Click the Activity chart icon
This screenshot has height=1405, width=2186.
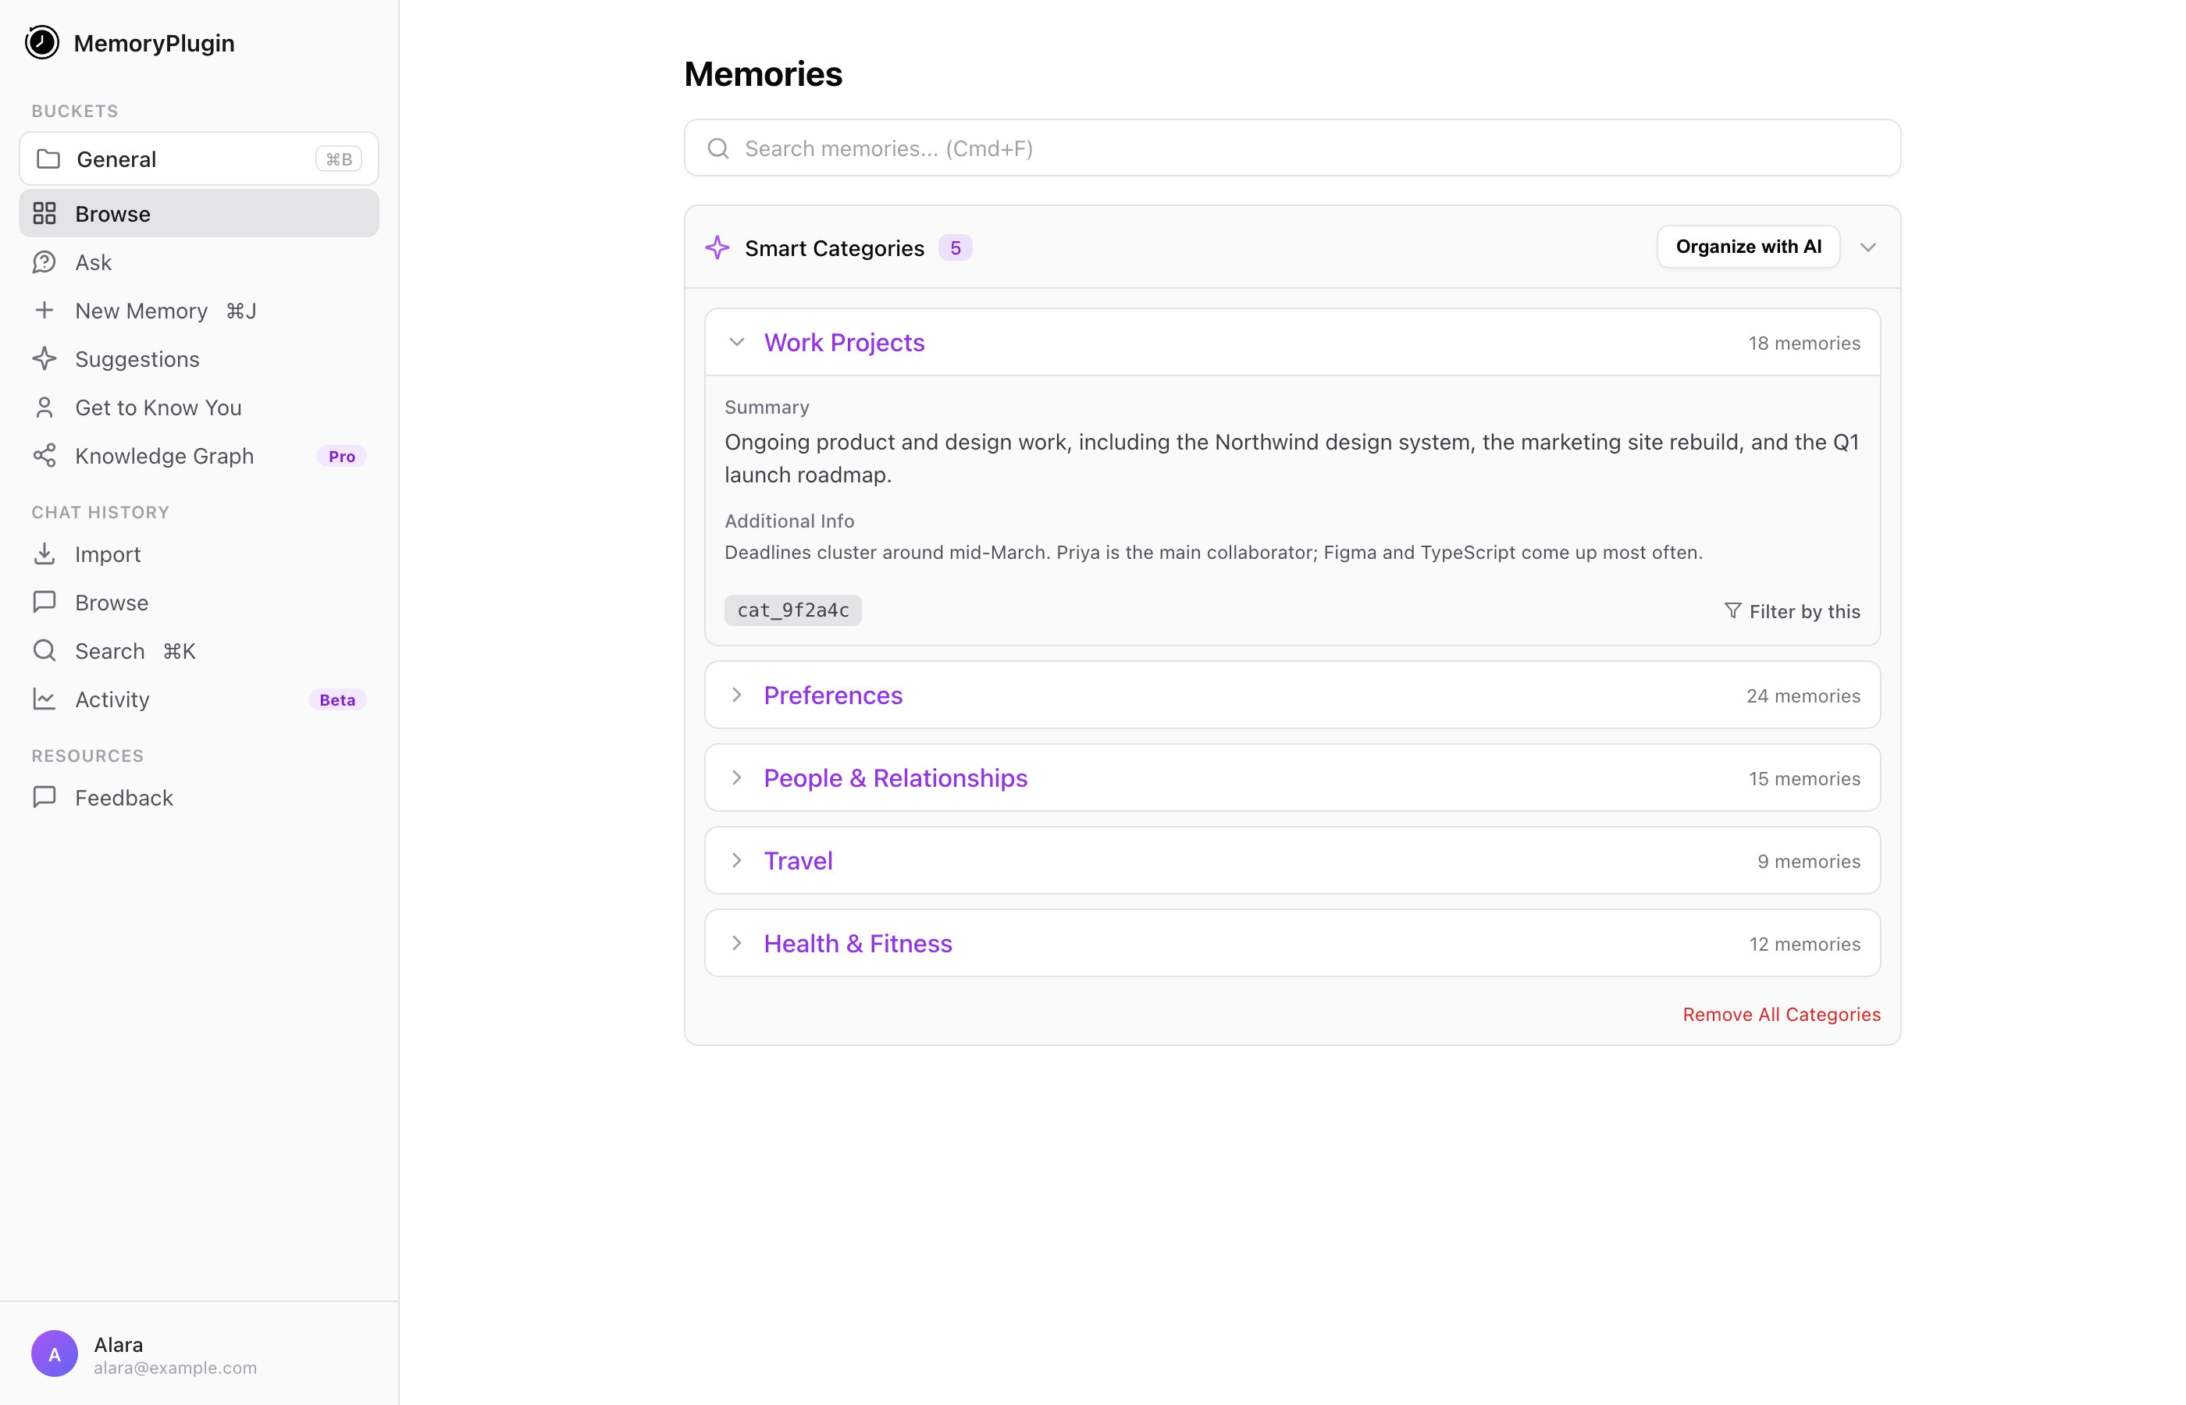[x=45, y=699]
